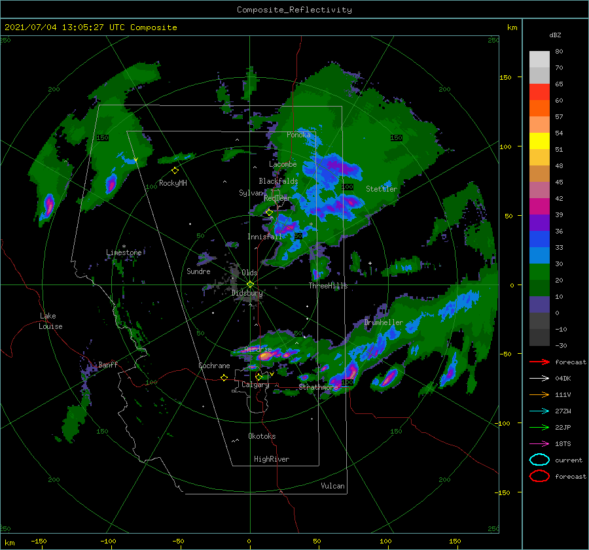
Task: Click the intense storm cell near Airdrie
Action: pyautogui.click(x=266, y=355)
